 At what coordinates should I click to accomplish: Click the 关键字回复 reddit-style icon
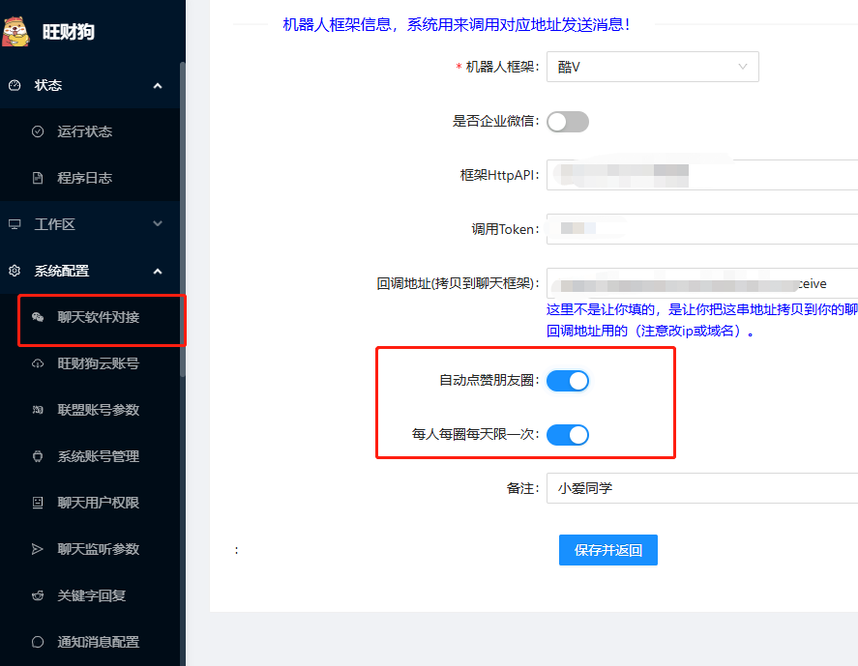pyautogui.click(x=38, y=595)
